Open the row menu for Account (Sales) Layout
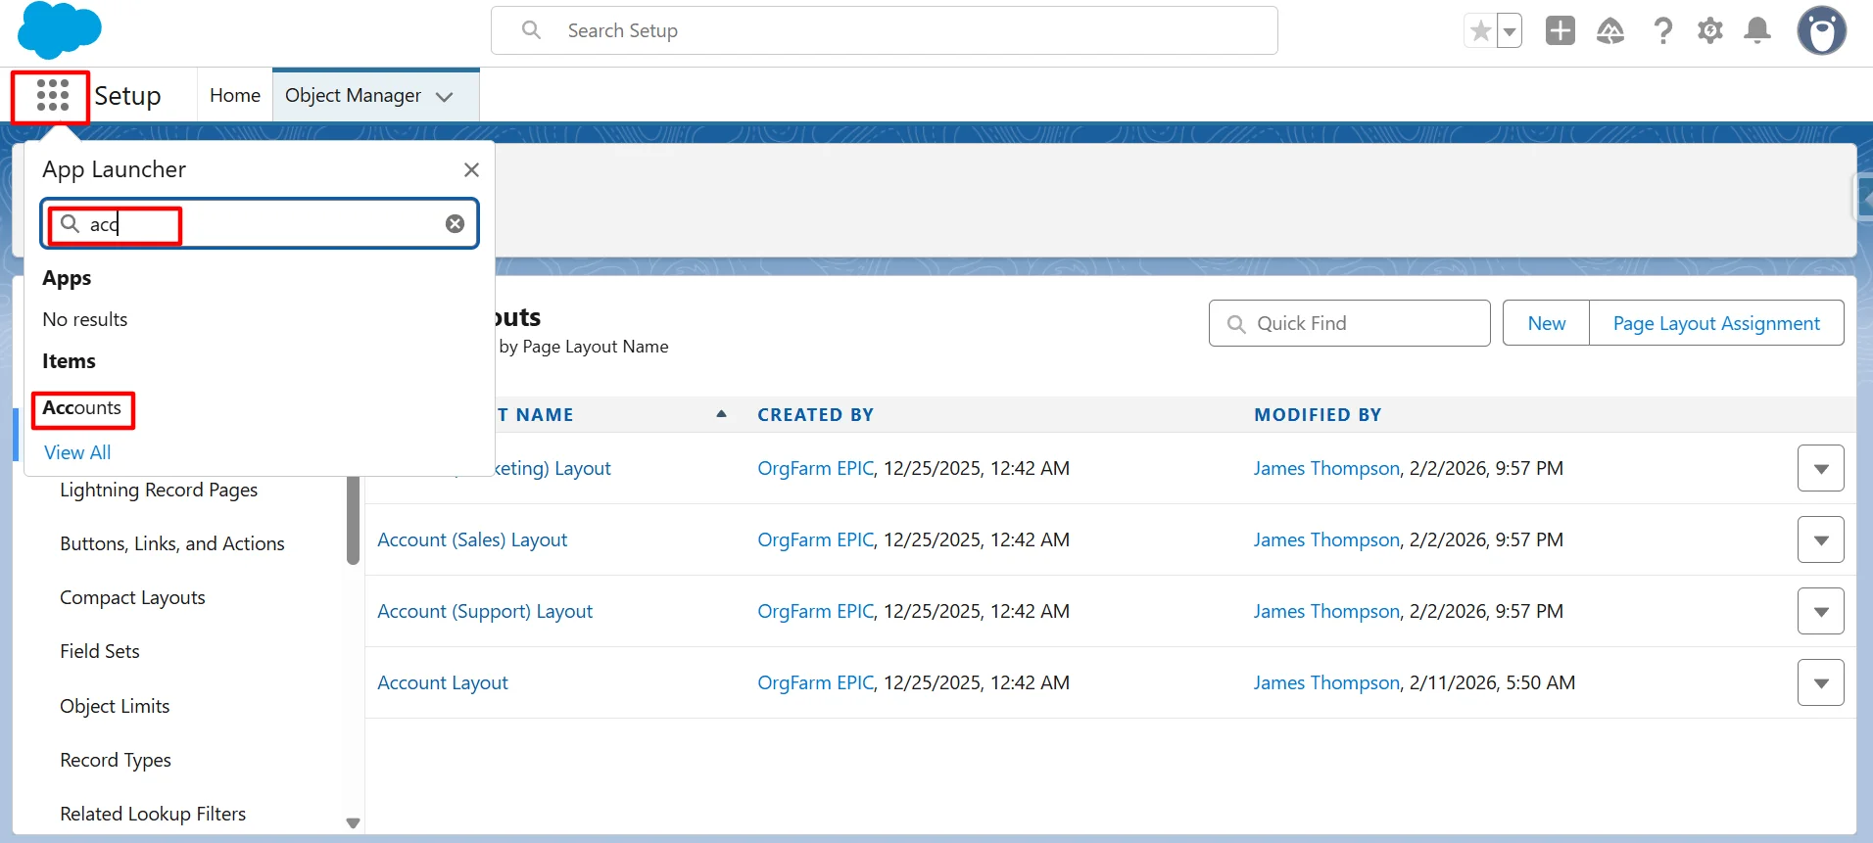This screenshot has width=1873, height=843. (x=1821, y=539)
